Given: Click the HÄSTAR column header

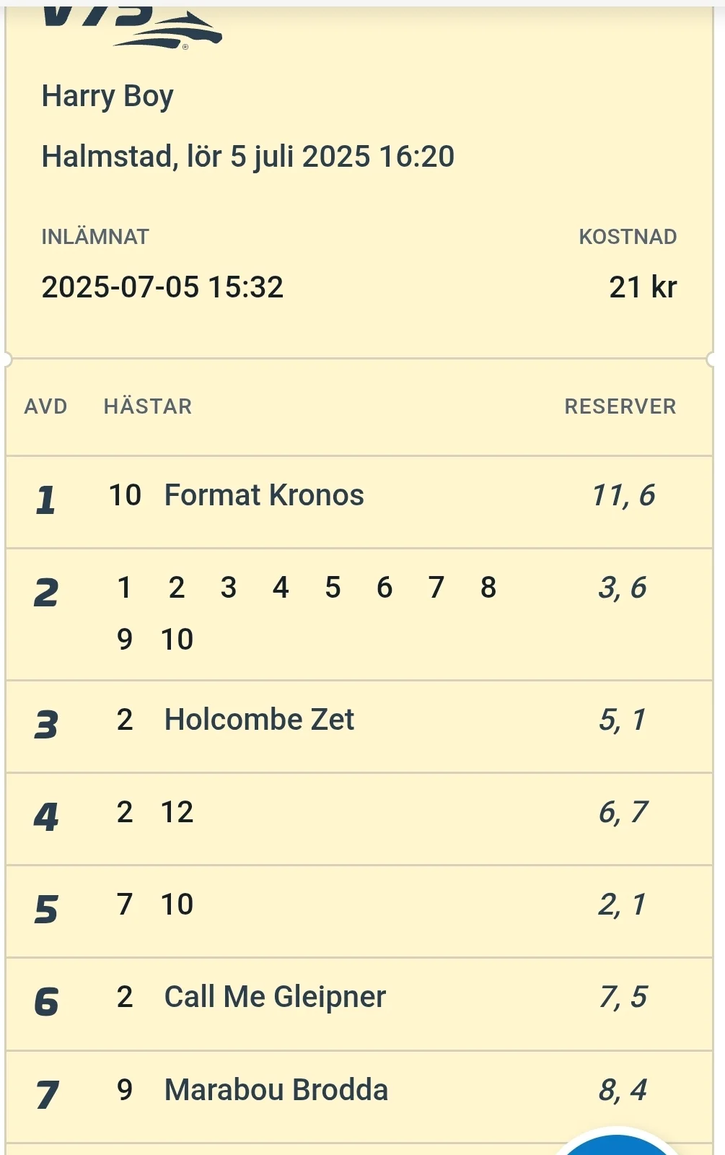Looking at the screenshot, I should pyautogui.click(x=148, y=406).
